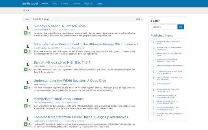Open the user profile kursusseputargold816116
The height and width of the screenshot is (130, 208).
43,103
